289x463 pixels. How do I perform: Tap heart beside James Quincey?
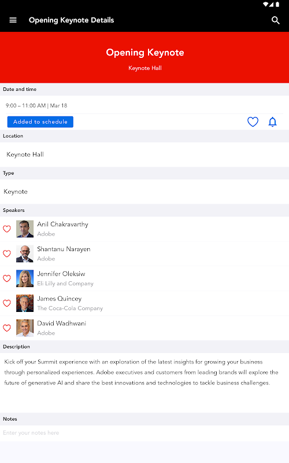(x=7, y=303)
